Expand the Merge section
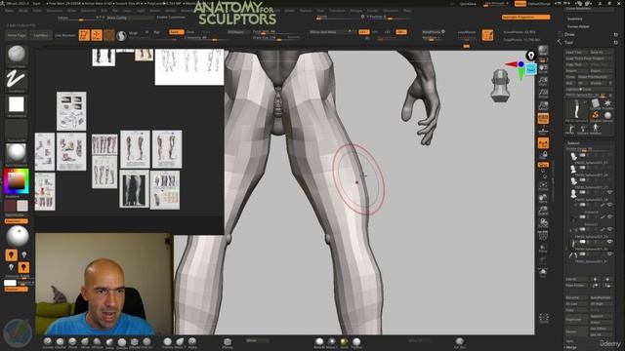This screenshot has height=351, width=625. click(x=570, y=347)
